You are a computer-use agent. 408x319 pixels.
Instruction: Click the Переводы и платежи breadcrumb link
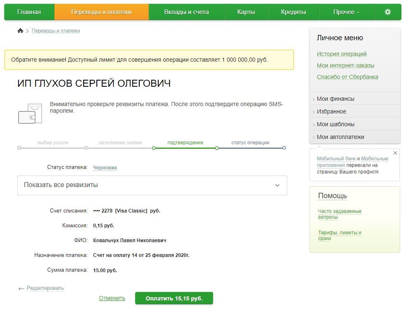click(x=56, y=31)
